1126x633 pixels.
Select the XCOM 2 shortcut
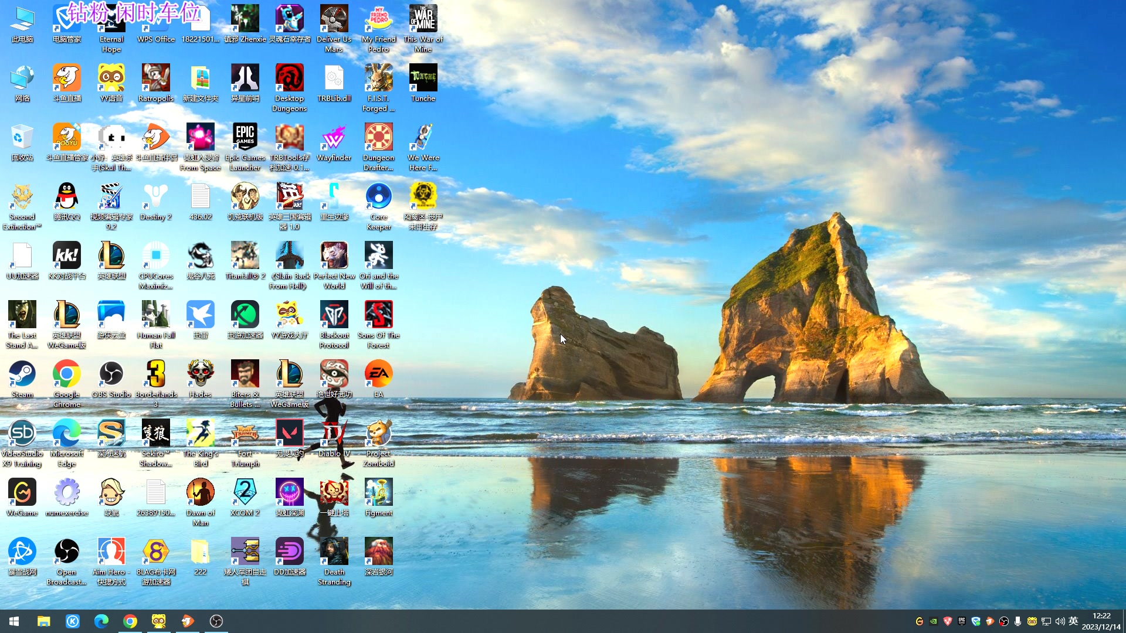click(245, 498)
